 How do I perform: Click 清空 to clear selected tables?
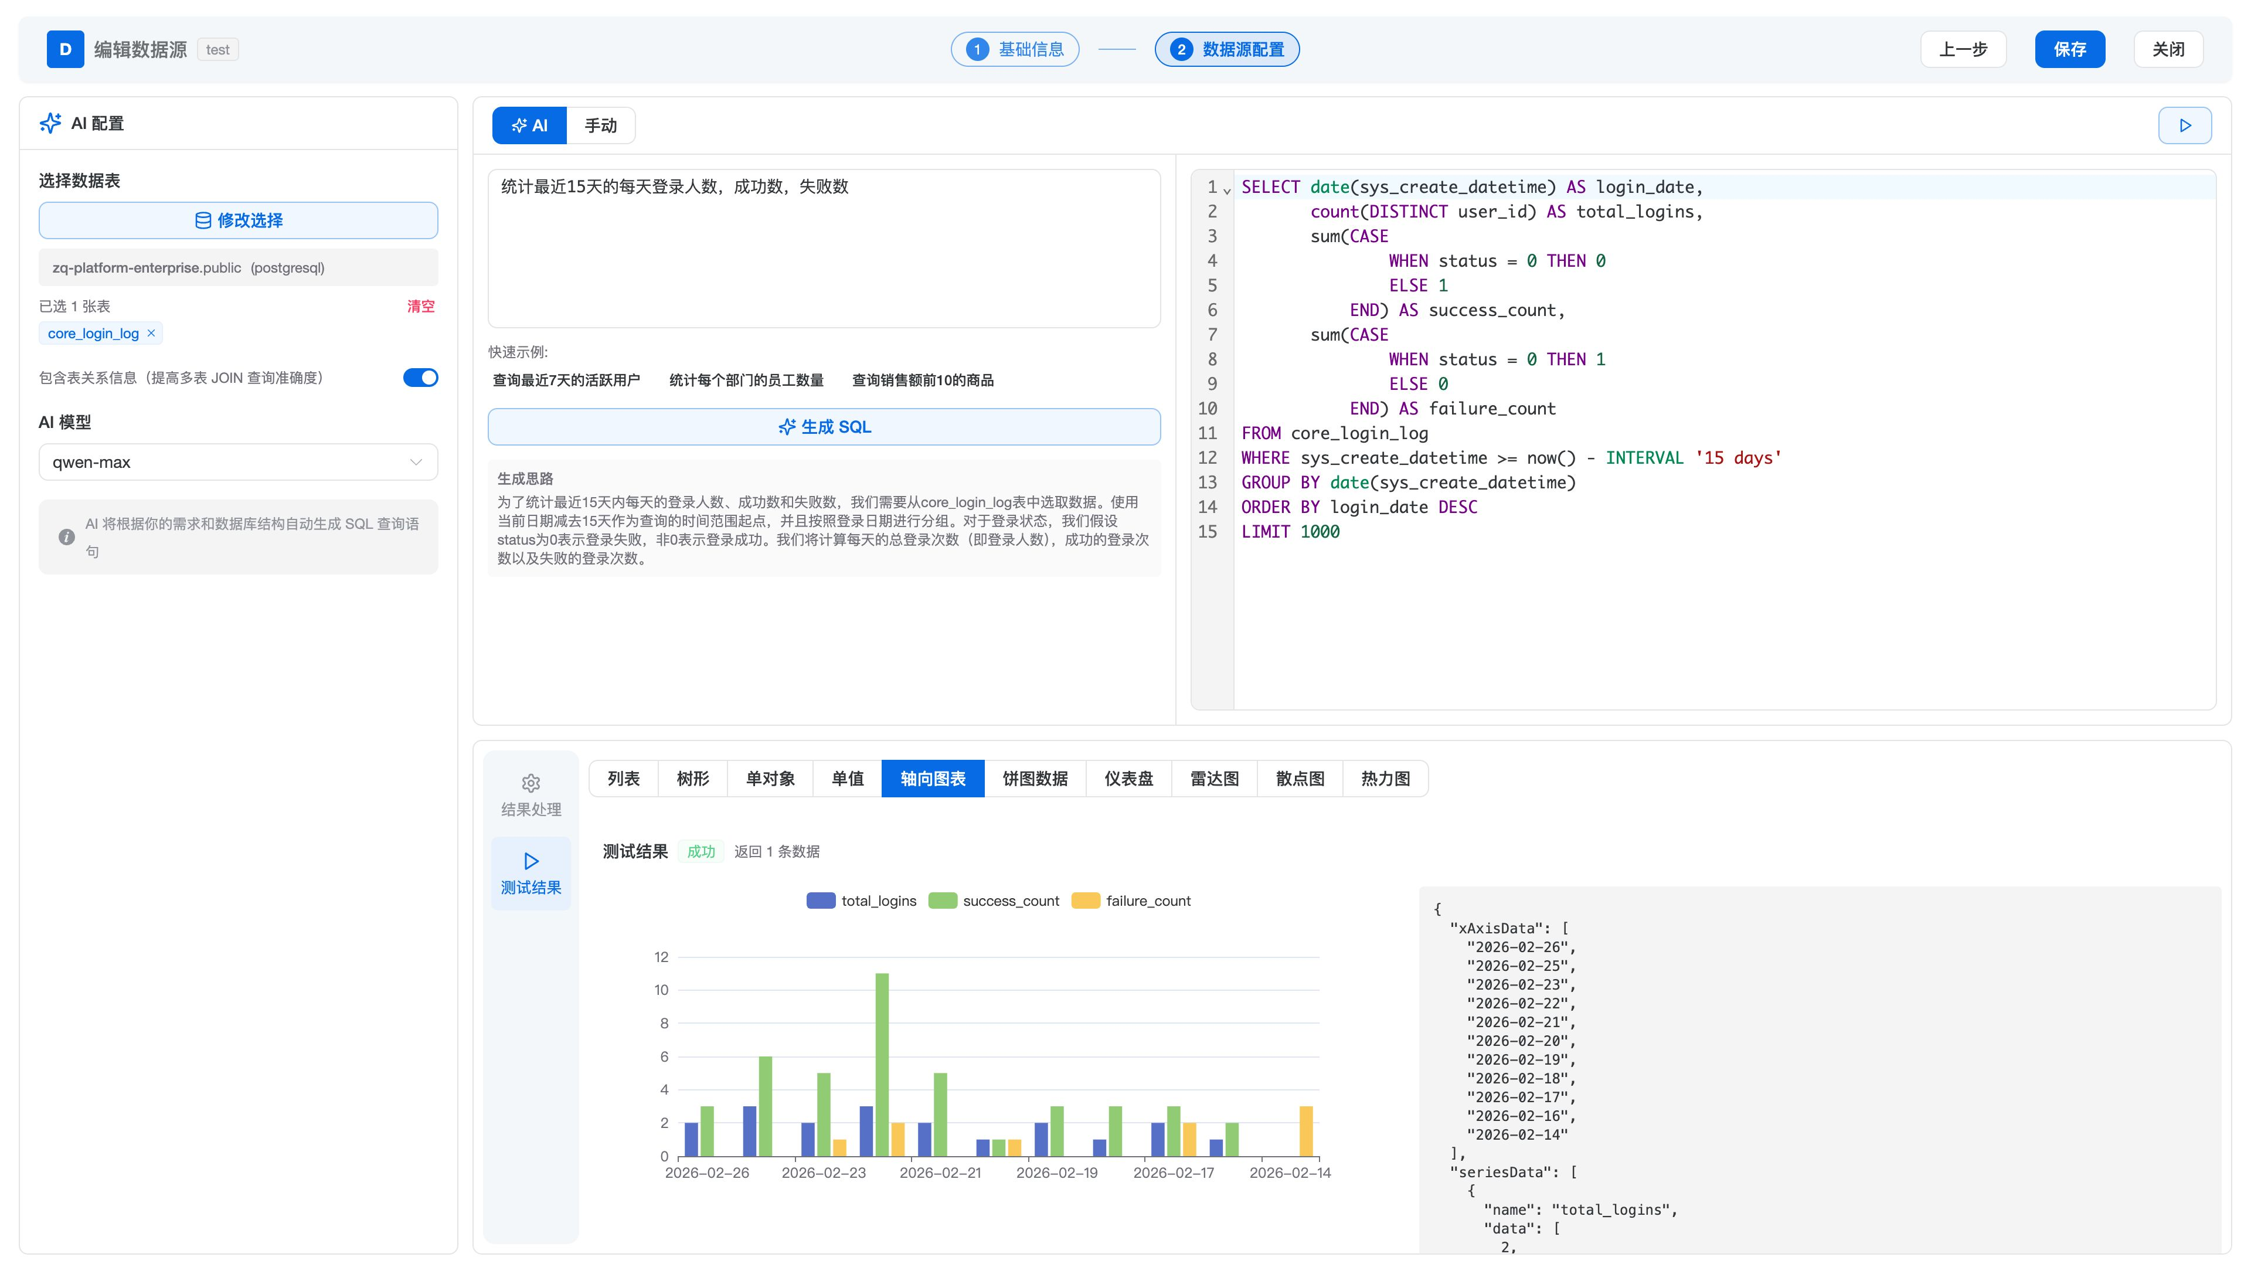(x=420, y=306)
